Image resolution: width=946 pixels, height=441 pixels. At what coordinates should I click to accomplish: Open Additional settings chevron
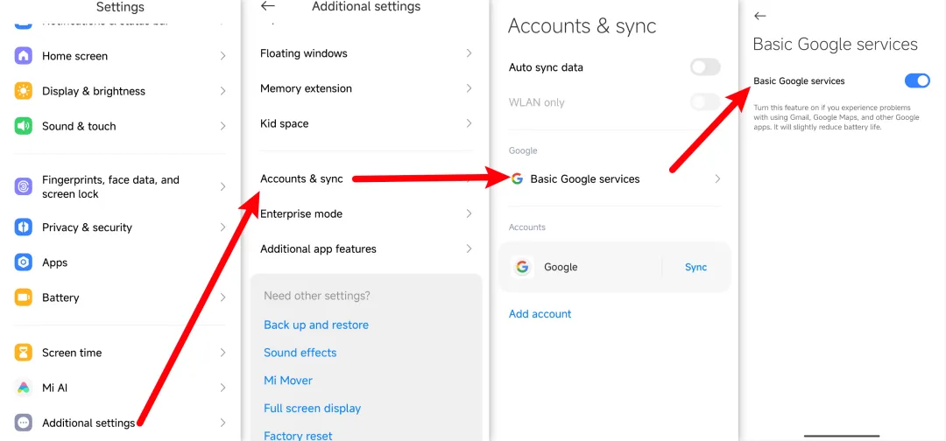pos(222,423)
